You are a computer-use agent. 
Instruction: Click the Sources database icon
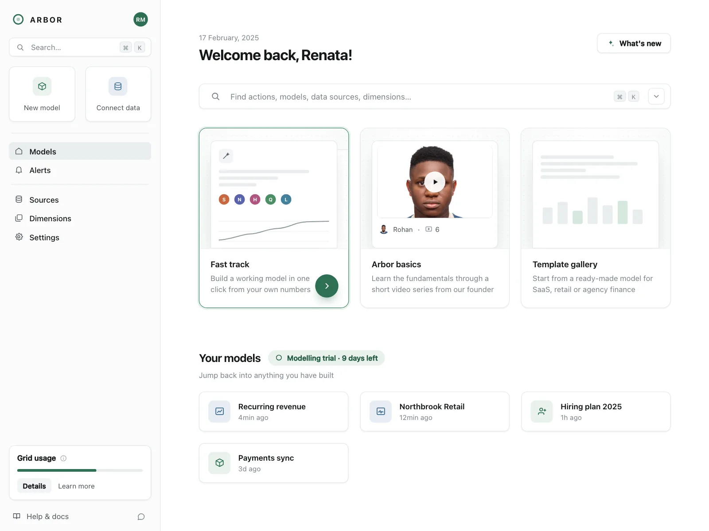(19, 200)
